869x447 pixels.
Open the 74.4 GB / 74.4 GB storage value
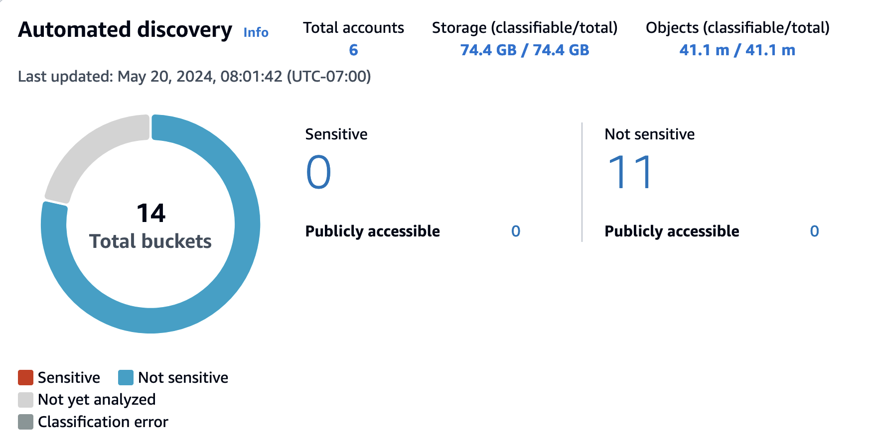525,50
